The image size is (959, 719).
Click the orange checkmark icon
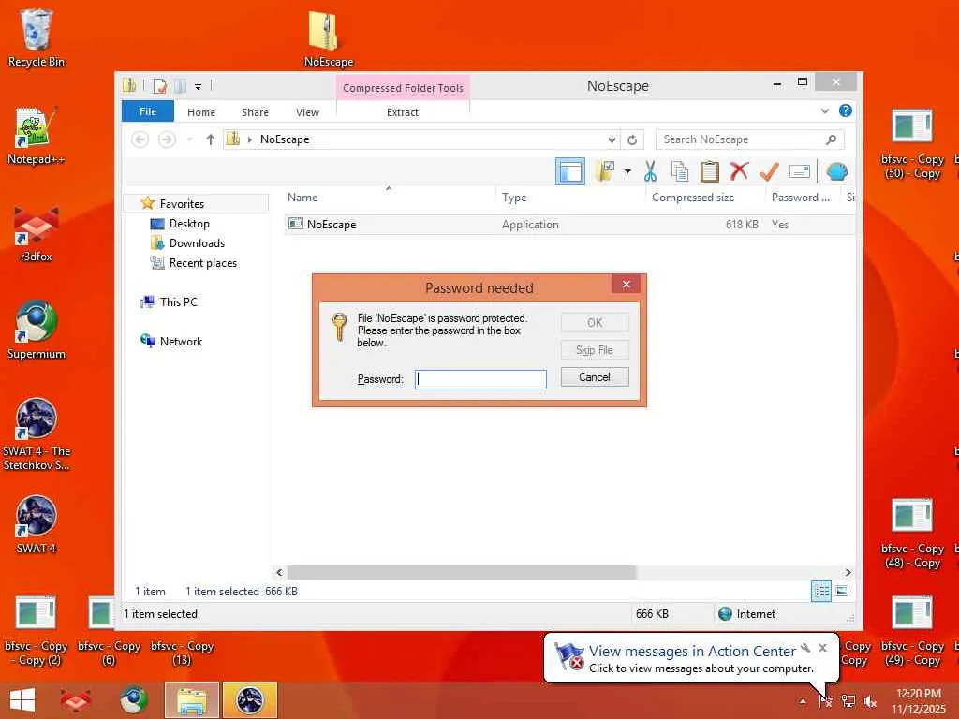pyautogui.click(x=769, y=172)
